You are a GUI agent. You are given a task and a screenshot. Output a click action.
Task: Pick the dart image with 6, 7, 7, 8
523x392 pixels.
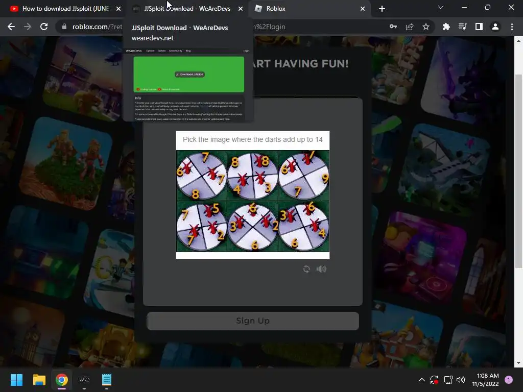201,176
